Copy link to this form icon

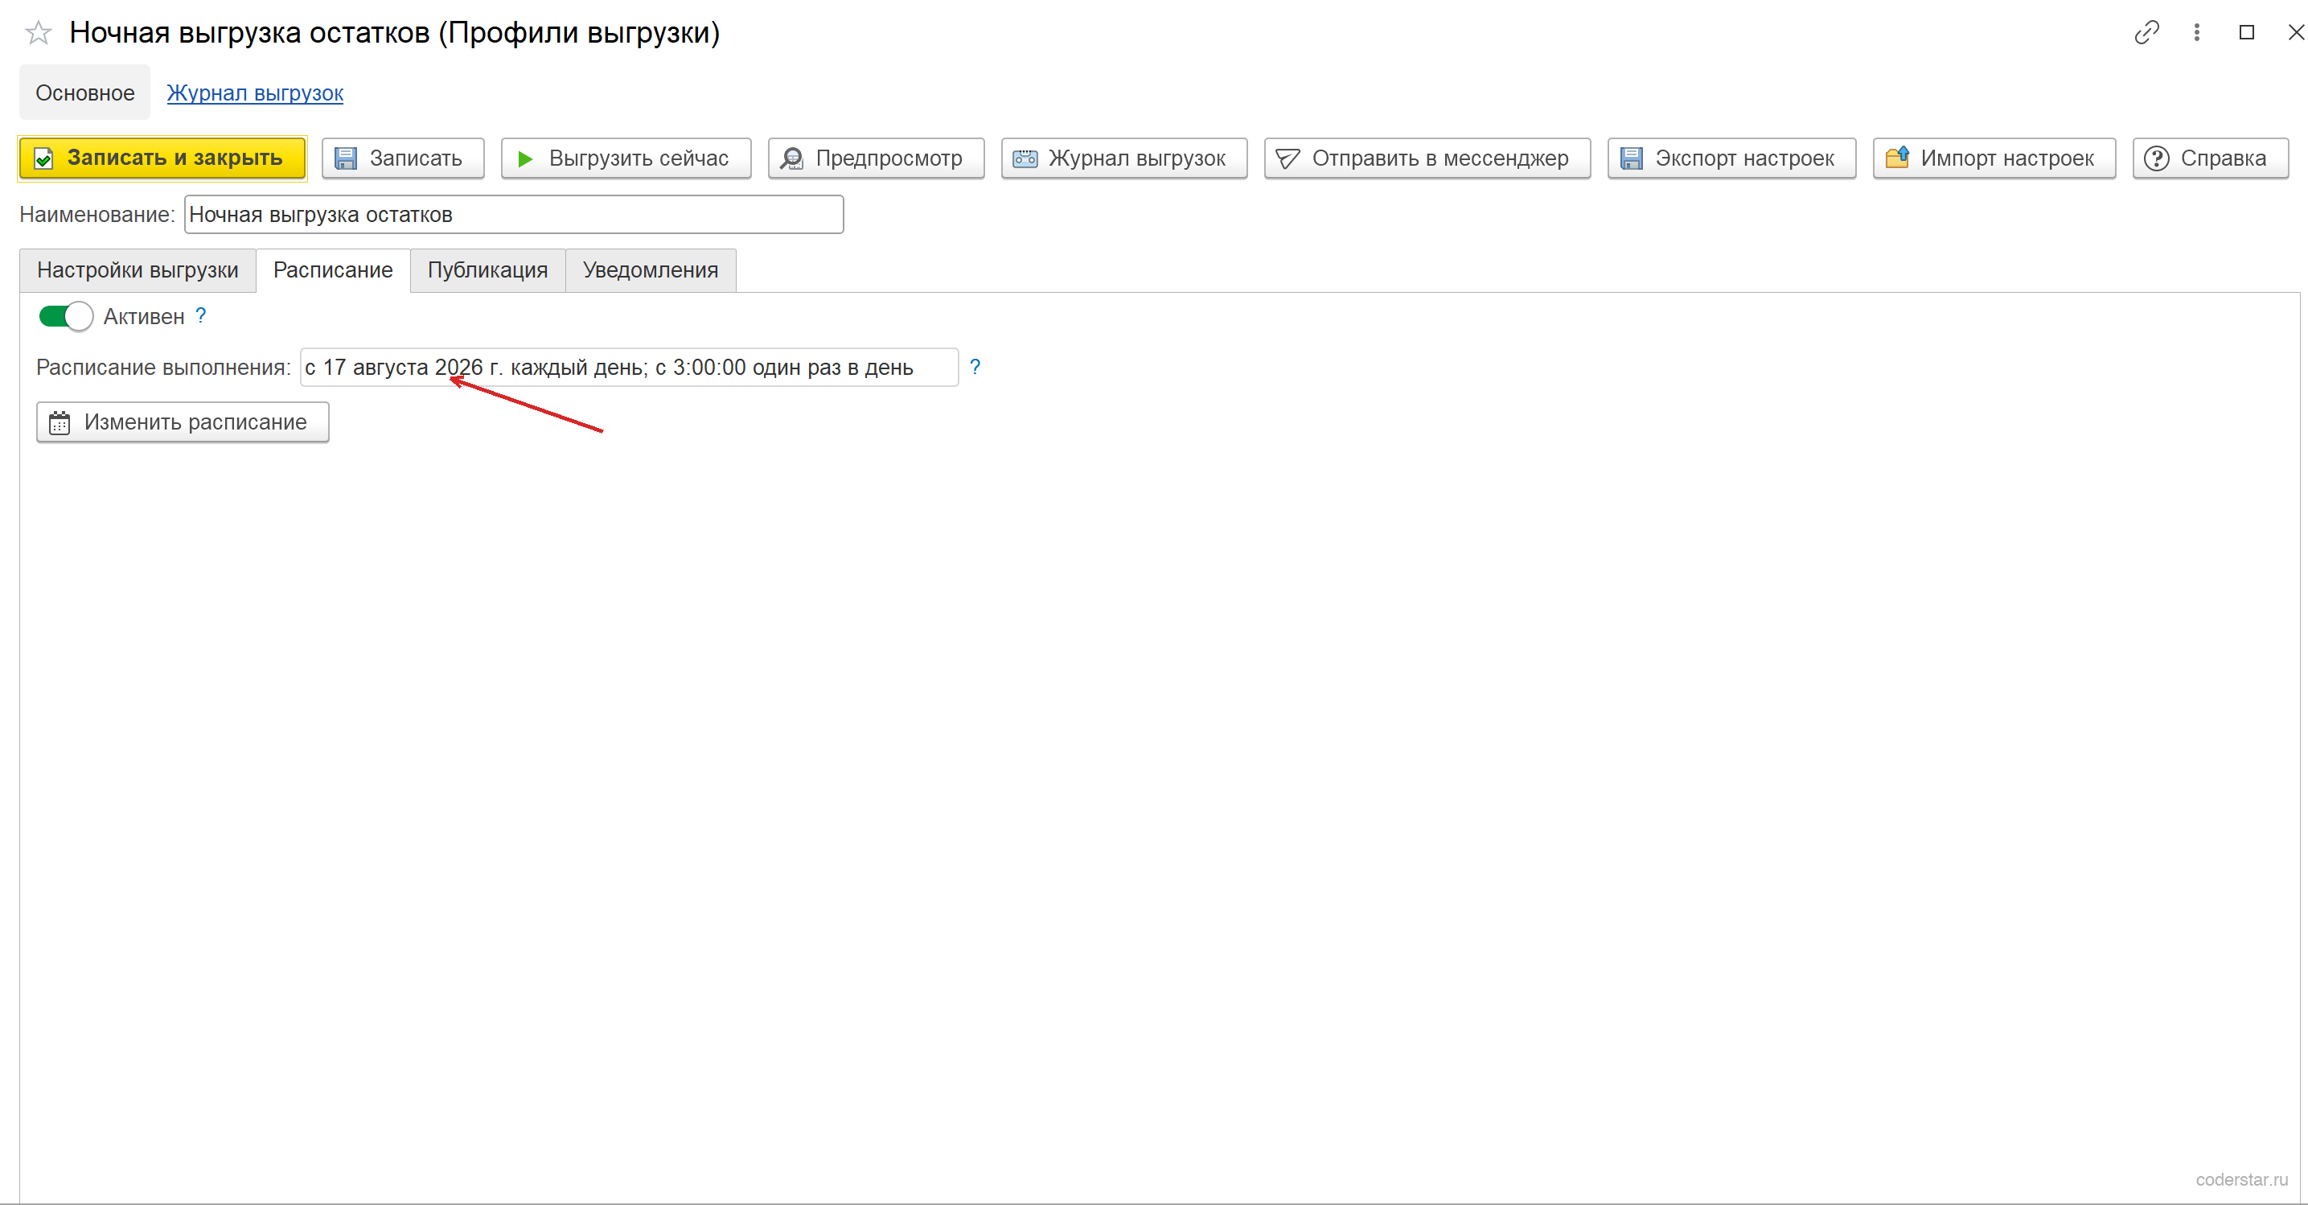[2146, 33]
